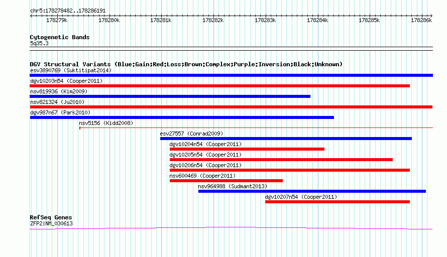Click the 178279k ruler tick label

tap(57, 20)
